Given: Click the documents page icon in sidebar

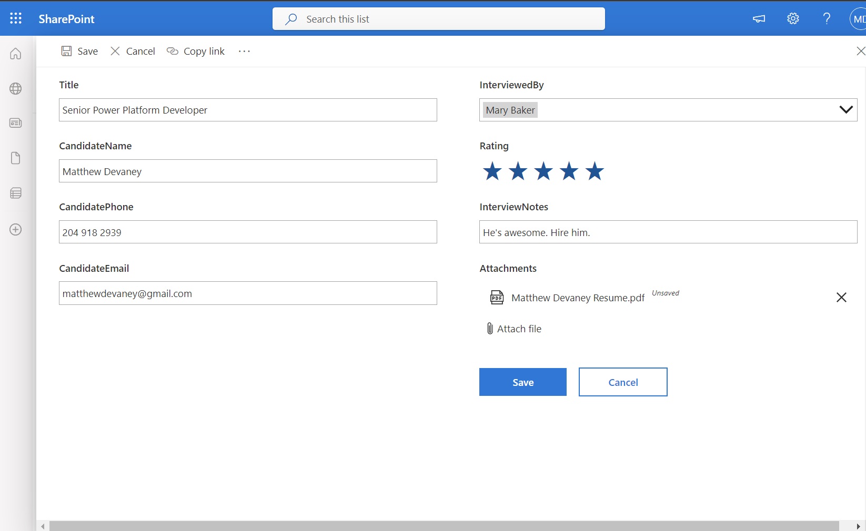Looking at the screenshot, I should (x=15, y=158).
